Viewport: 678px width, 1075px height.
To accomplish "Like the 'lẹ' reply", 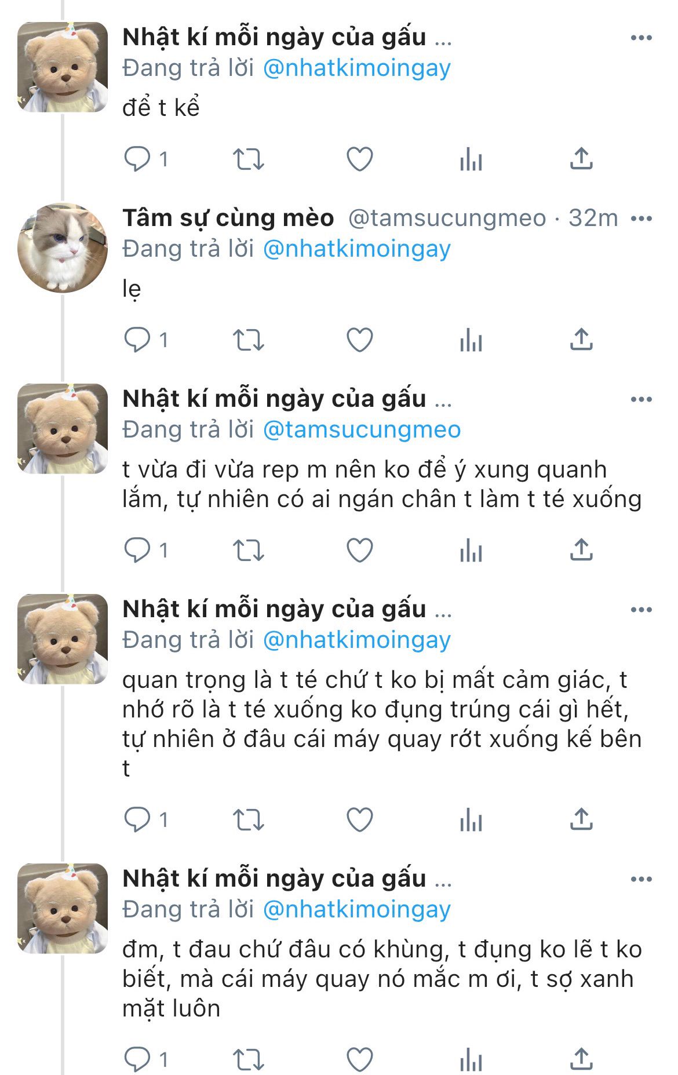I will click(359, 340).
